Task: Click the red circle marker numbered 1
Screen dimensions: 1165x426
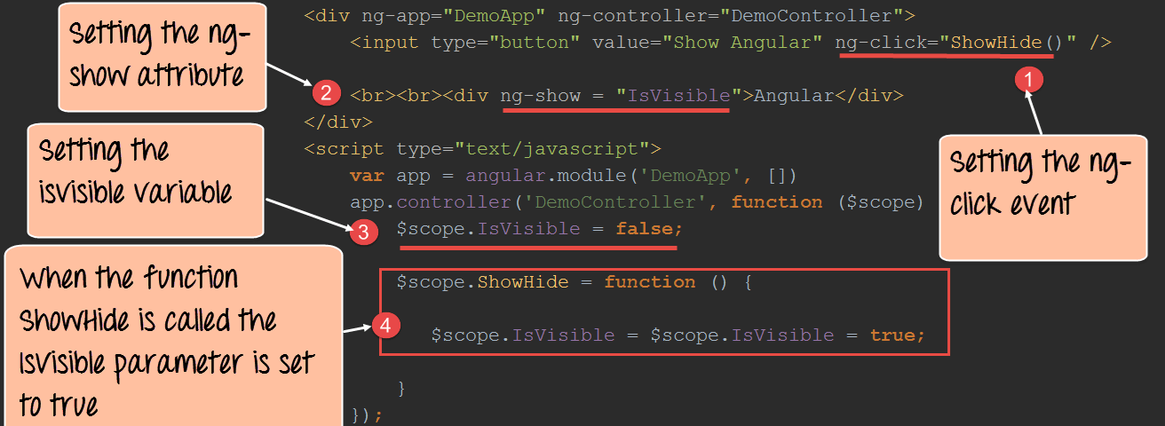Action: (1027, 79)
